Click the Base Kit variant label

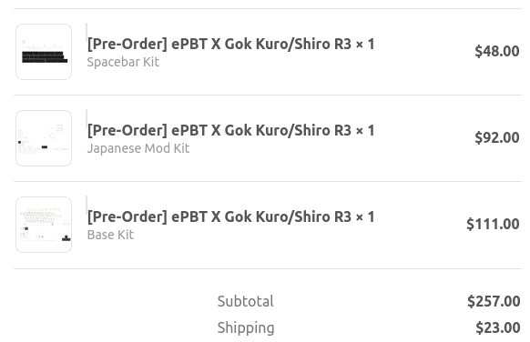coord(110,235)
